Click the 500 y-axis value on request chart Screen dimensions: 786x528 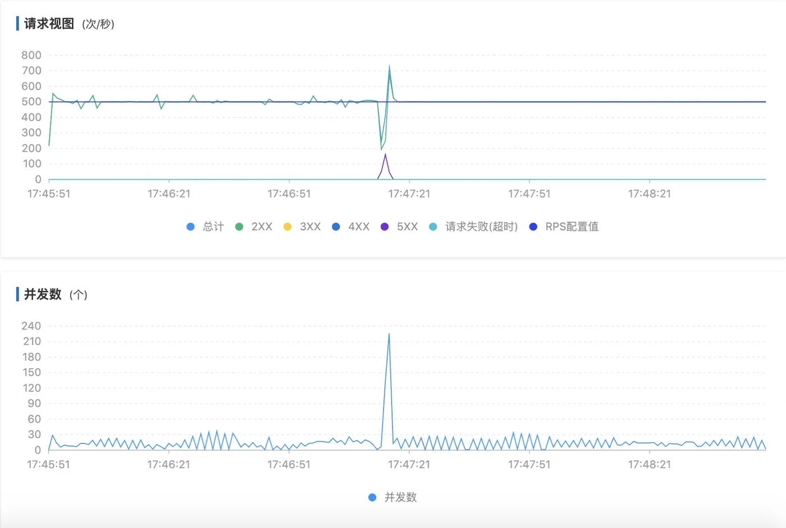31,102
